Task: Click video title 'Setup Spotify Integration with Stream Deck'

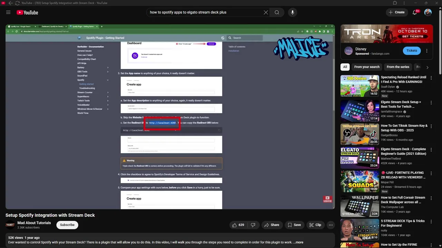Action: click(50, 215)
